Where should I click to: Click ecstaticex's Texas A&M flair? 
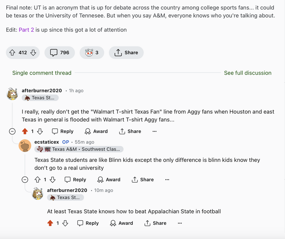point(79,149)
